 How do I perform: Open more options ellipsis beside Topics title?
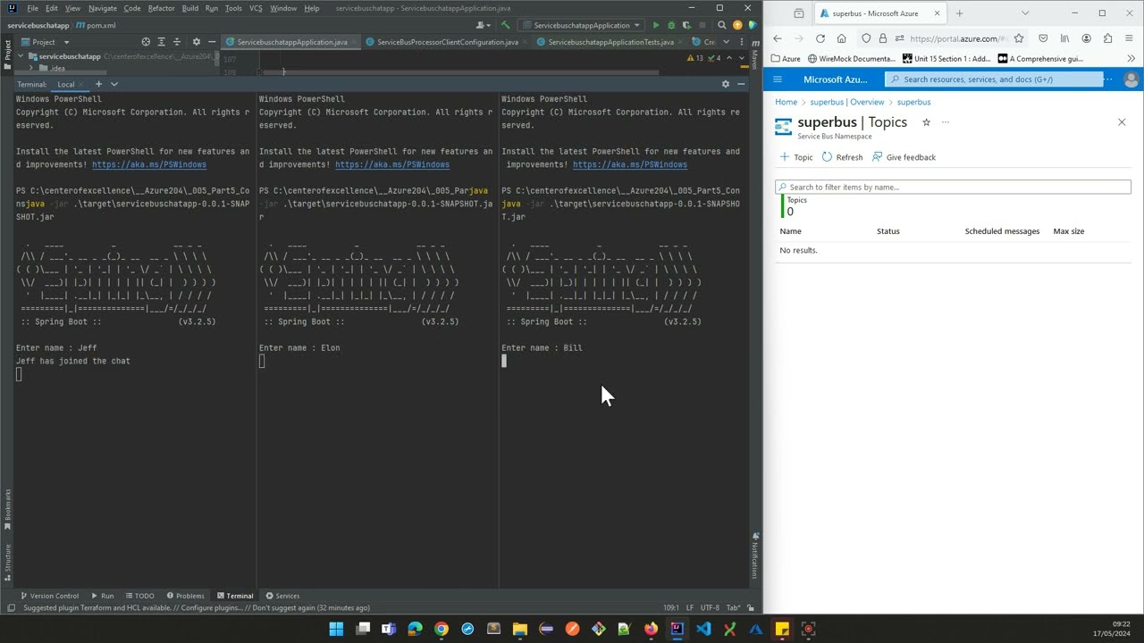[946, 122]
